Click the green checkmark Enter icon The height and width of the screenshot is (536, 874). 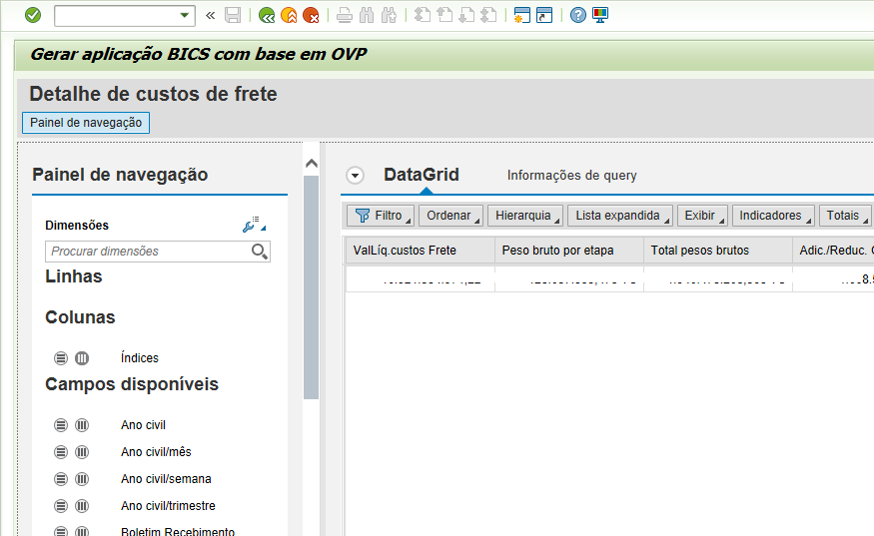click(x=33, y=15)
